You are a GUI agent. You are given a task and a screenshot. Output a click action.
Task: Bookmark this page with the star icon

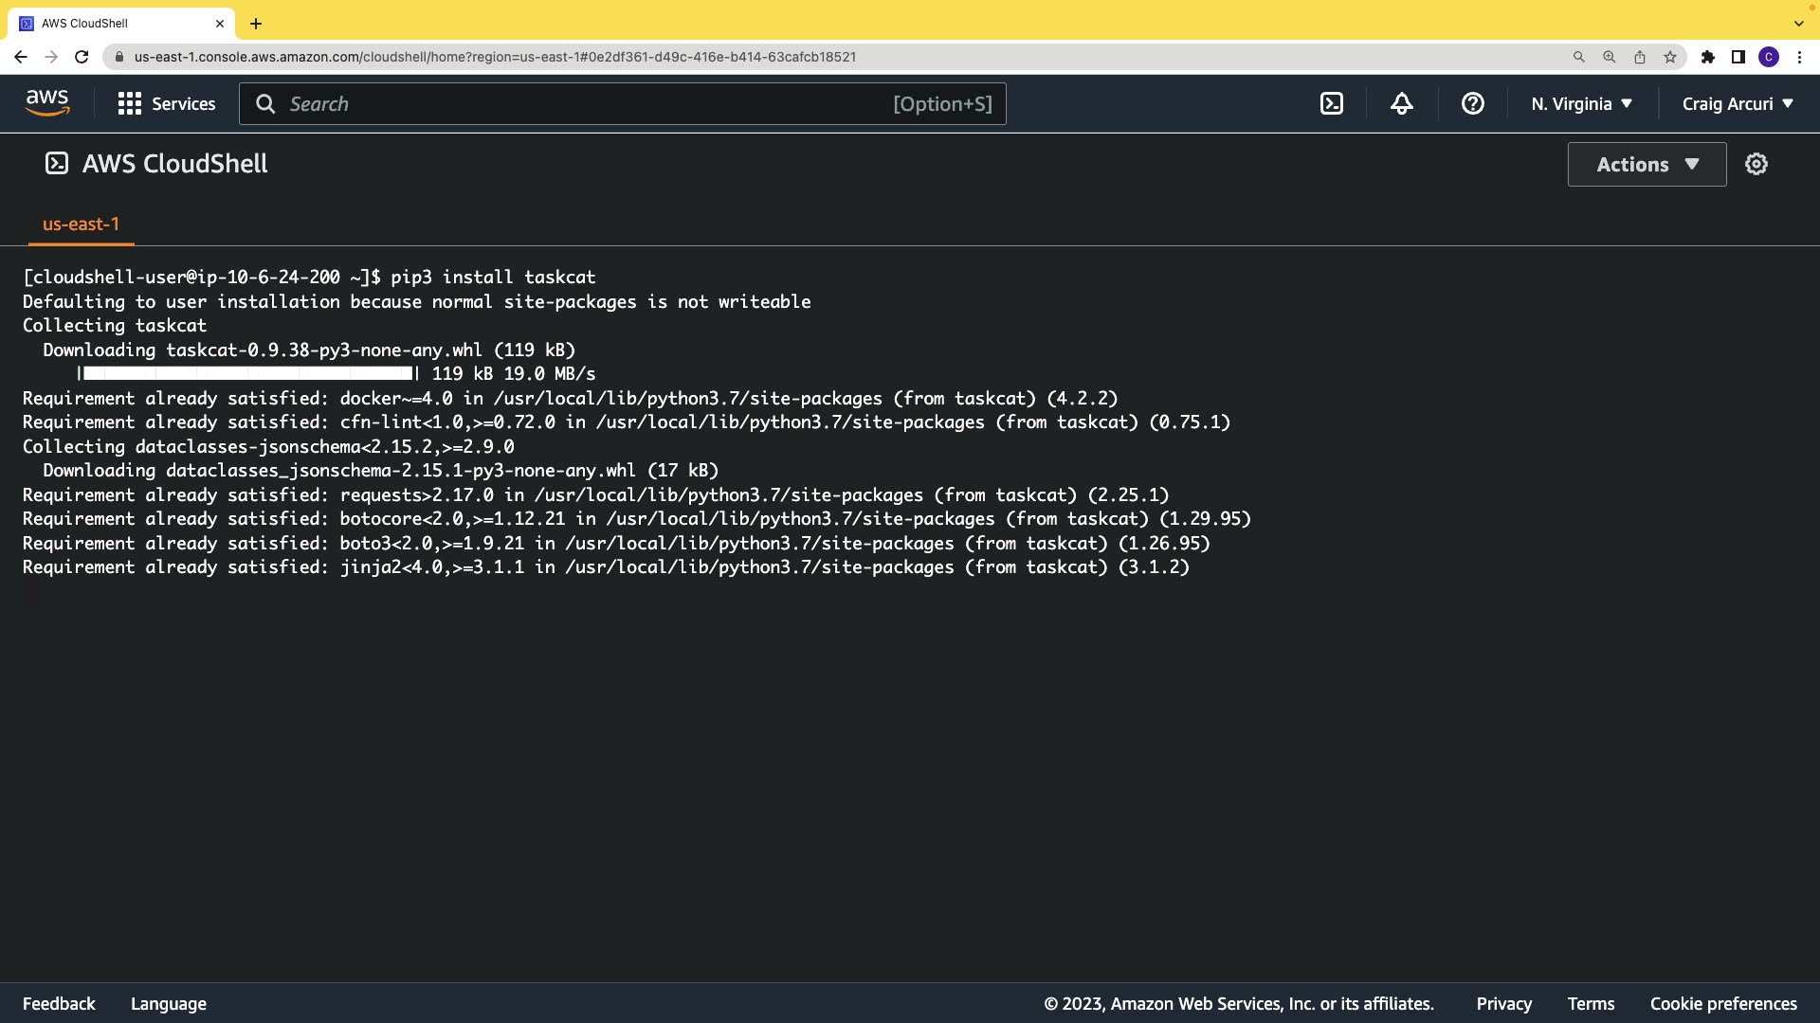tap(1670, 57)
